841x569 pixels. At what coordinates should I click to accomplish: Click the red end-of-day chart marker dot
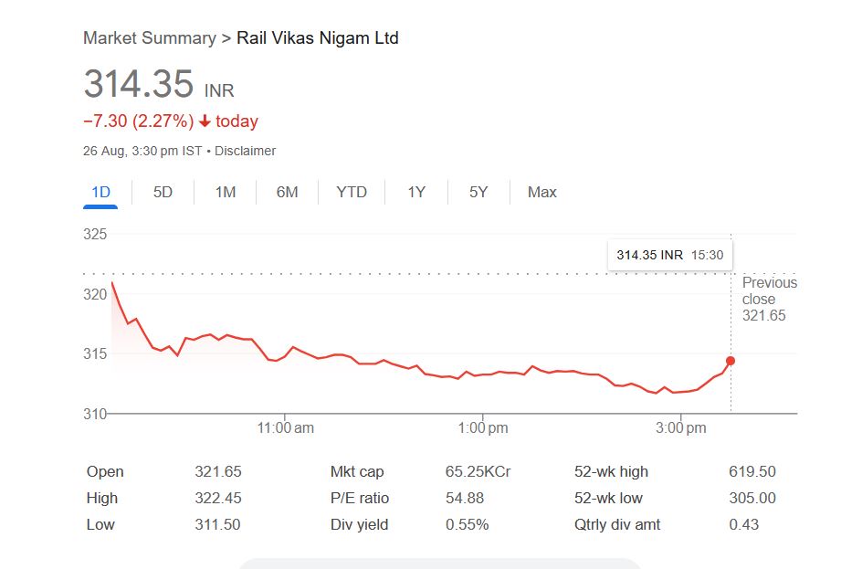click(x=731, y=361)
